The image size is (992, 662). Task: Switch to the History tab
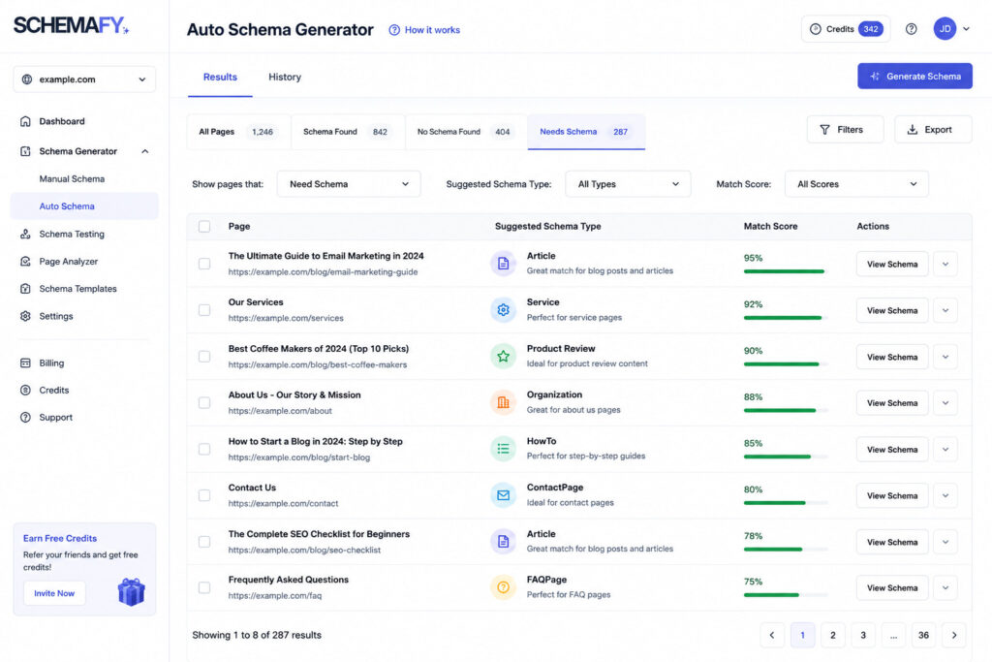(285, 77)
